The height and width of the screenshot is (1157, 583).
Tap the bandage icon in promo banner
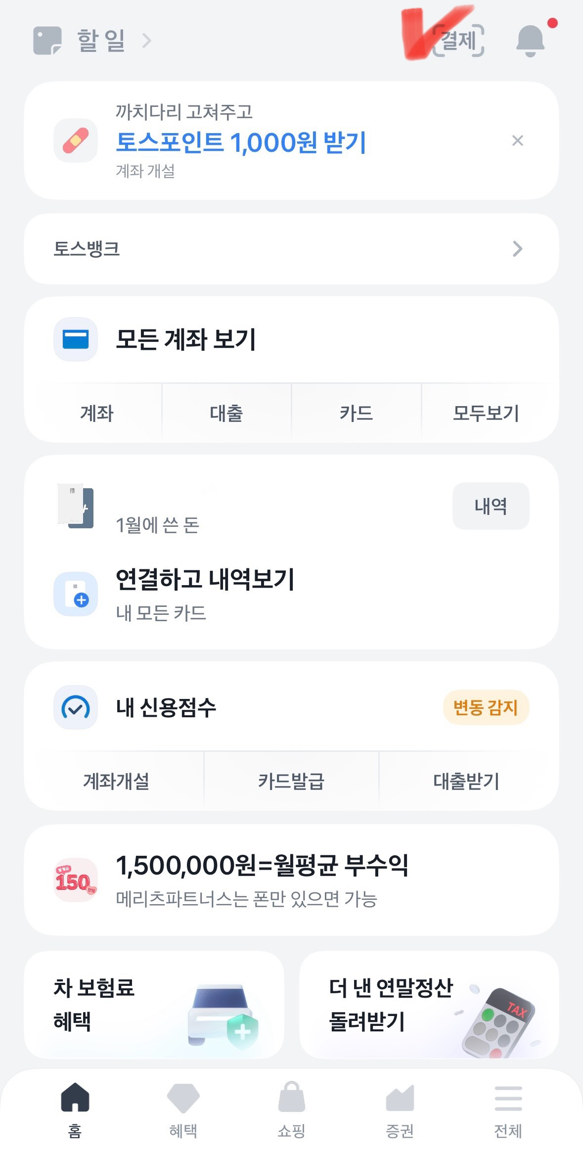[x=76, y=140]
